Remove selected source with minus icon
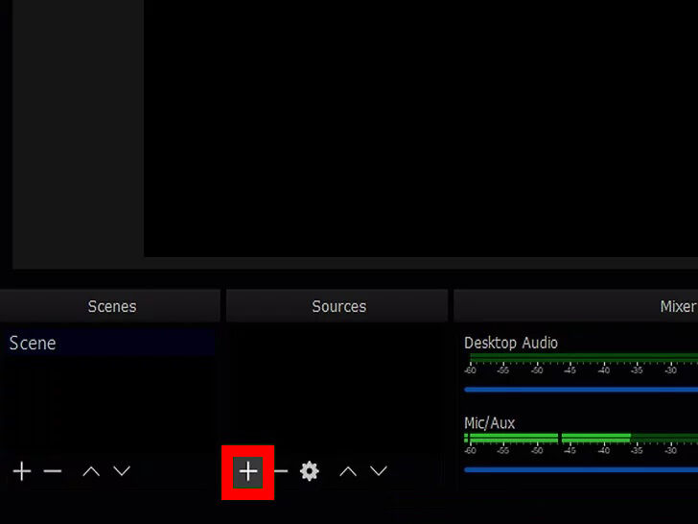The height and width of the screenshot is (524, 698). point(281,471)
